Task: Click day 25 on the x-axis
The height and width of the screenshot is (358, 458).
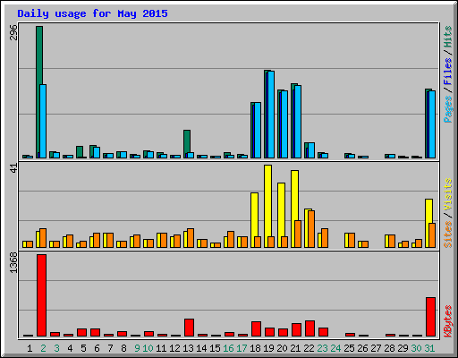Action: pyautogui.click(x=349, y=348)
